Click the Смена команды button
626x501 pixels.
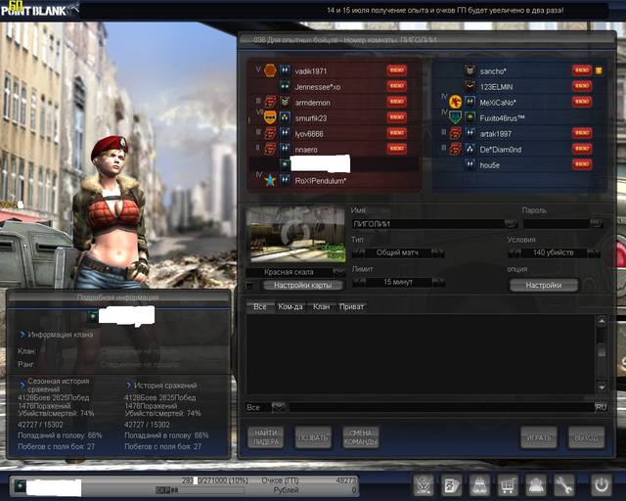(x=361, y=437)
